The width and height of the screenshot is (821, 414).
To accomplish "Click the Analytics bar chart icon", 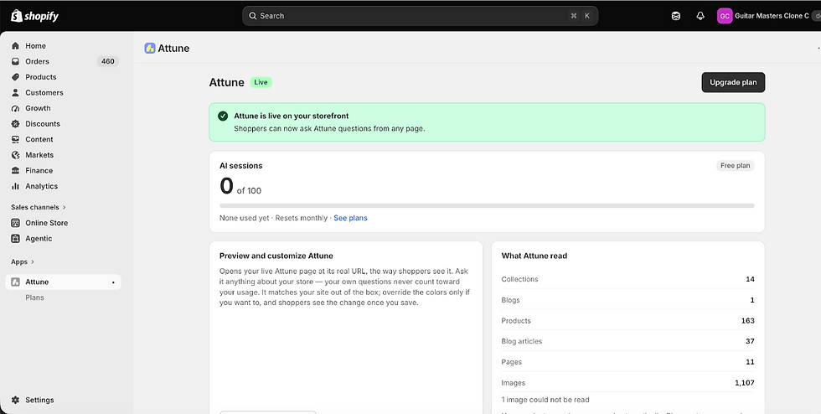I will (15, 186).
